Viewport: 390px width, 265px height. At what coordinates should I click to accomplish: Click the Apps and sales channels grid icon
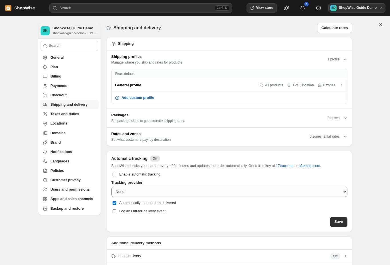point(45,199)
